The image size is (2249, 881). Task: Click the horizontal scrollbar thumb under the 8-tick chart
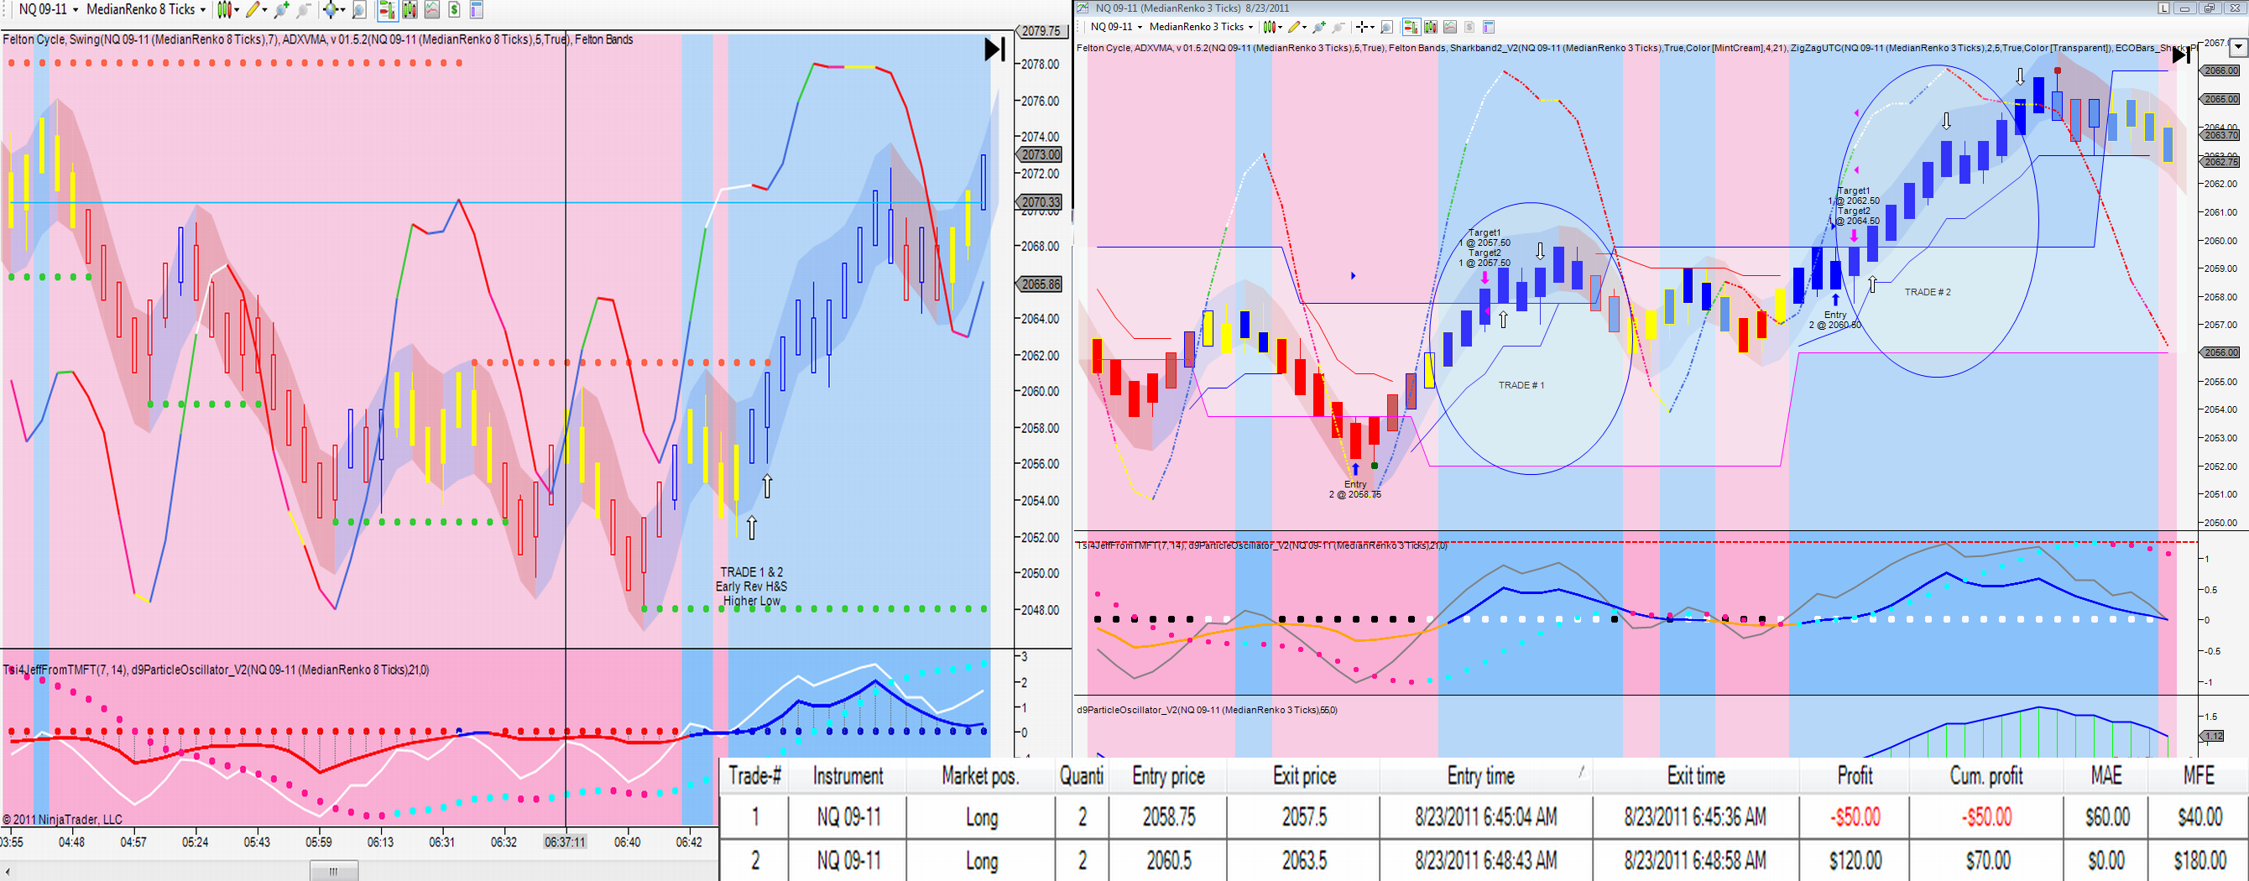point(334,872)
